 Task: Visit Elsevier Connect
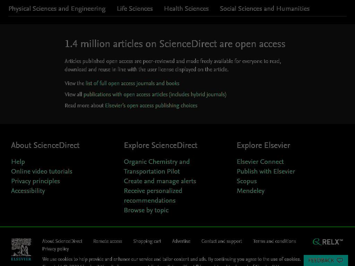(x=260, y=162)
